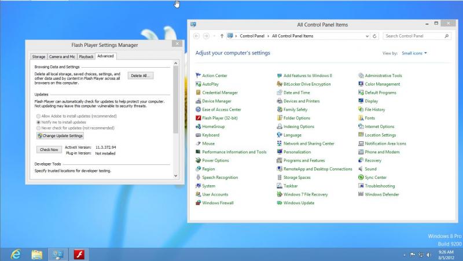
Task: Click the Flash settings scrollbar down arrow
Action: [x=176, y=176]
